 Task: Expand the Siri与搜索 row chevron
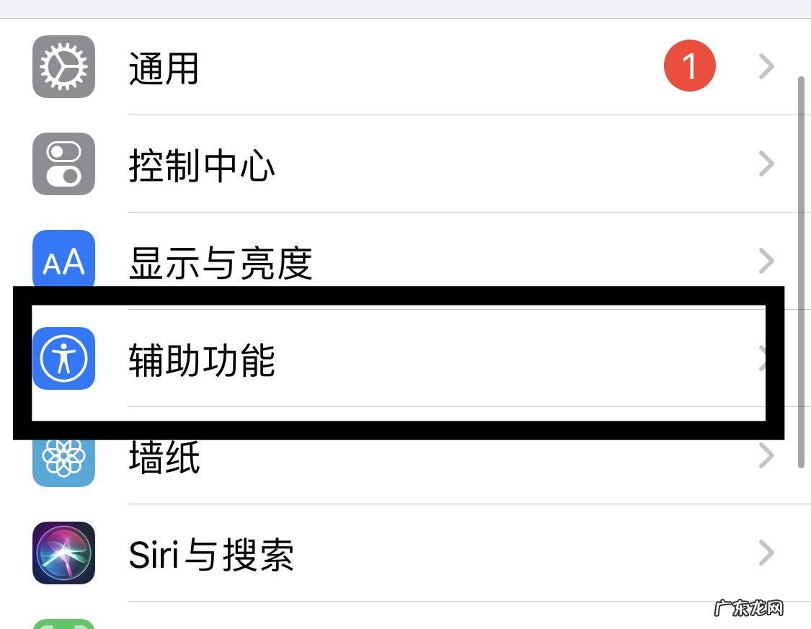pos(766,553)
